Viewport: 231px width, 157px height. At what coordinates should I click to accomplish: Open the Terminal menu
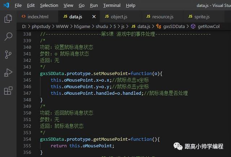[112, 5]
